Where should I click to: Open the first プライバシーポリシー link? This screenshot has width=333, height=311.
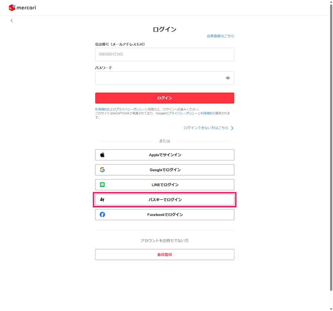pyautogui.click(x=130, y=109)
